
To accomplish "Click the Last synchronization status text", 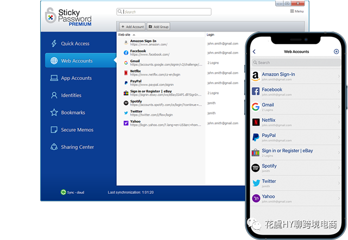I will pyautogui.click(x=131, y=192).
